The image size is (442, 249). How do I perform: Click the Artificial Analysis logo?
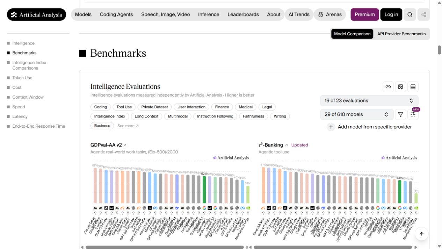coord(36,15)
